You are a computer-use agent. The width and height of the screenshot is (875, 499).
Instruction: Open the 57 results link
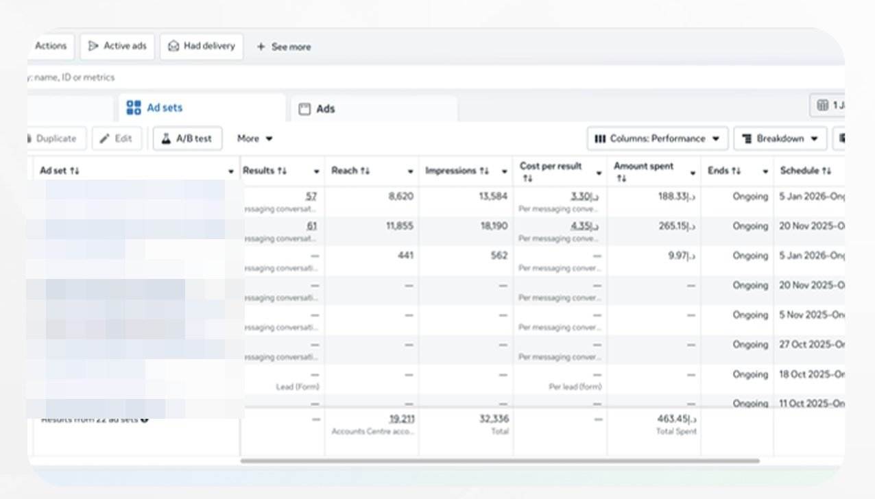[x=311, y=196]
